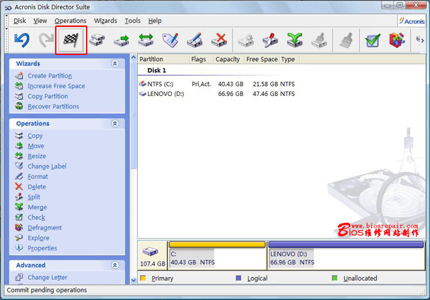
Task: Collapse the Operations side panel
Action: [x=115, y=123]
